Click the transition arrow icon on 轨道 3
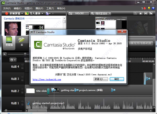This screenshot has height=114, width=157. point(148,79)
